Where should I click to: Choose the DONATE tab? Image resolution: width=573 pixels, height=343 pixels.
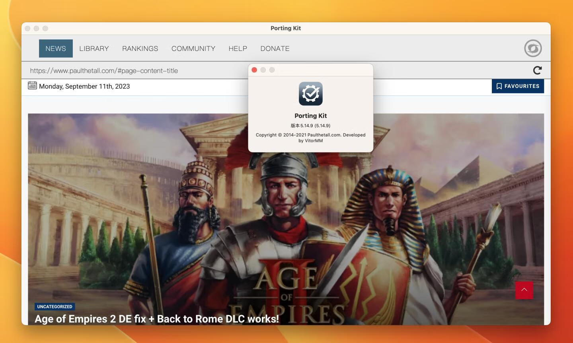pos(275,49)
